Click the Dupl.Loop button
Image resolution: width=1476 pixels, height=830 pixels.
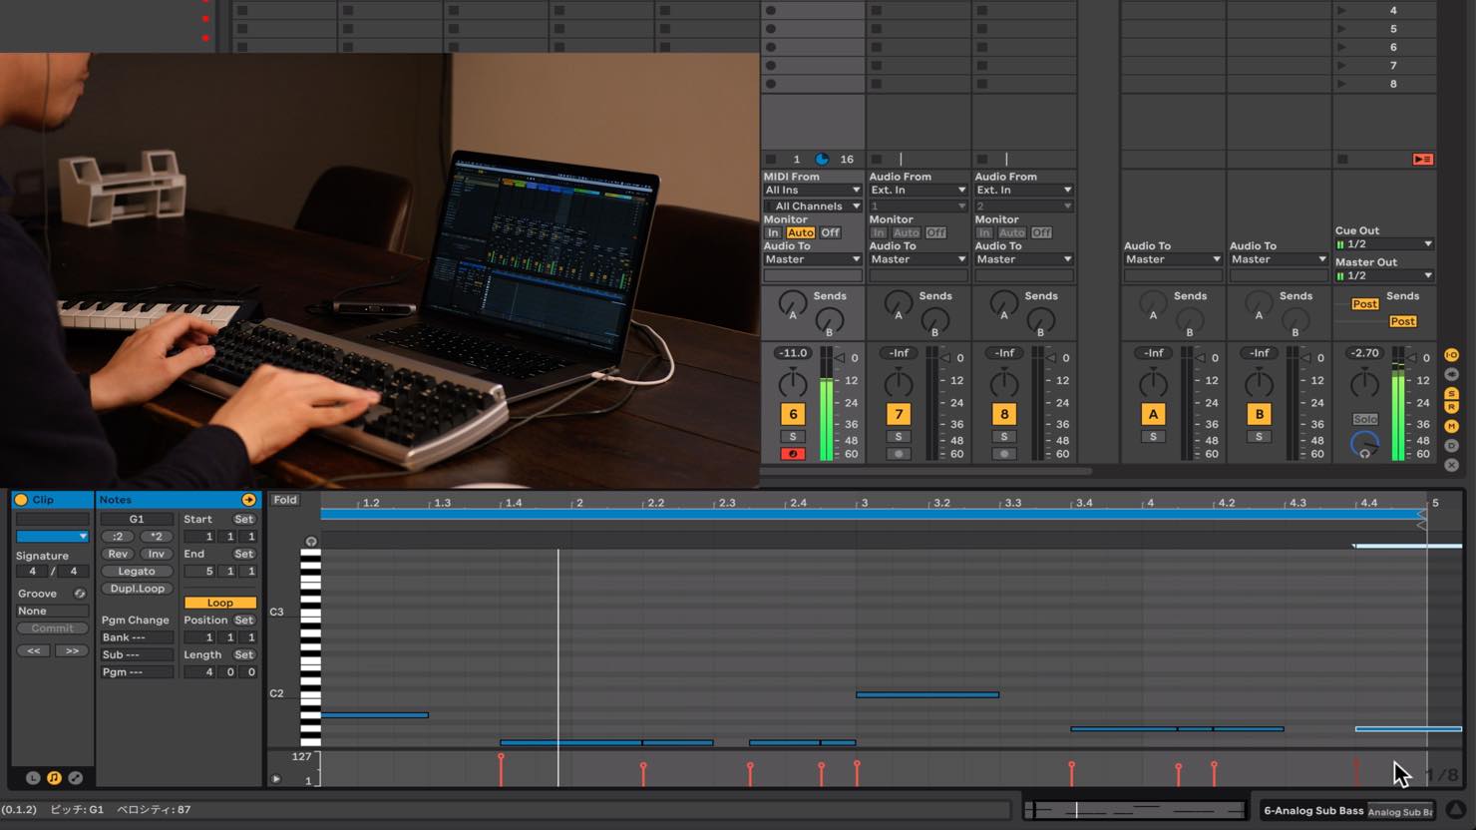point(137,589)
